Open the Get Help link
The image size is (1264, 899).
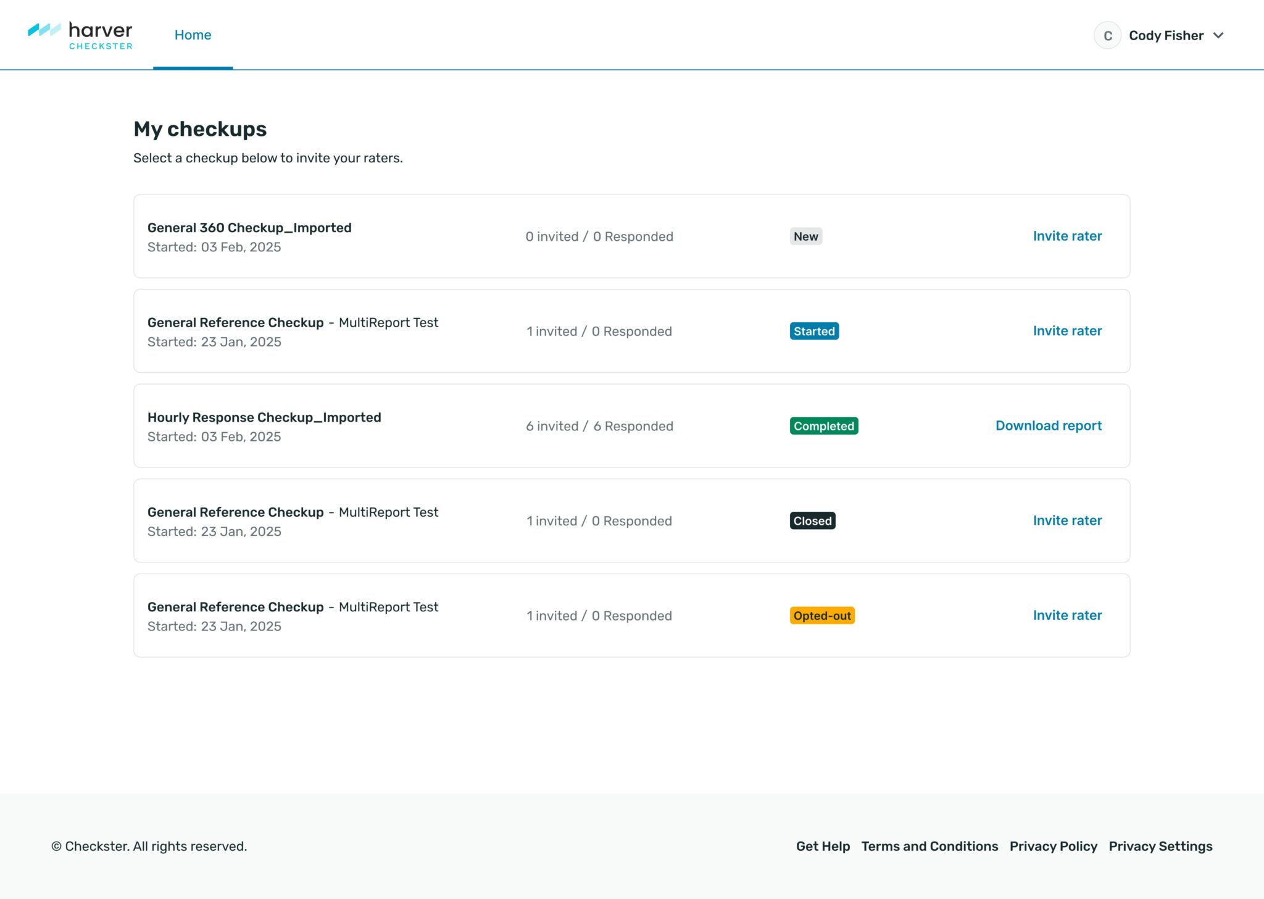(x=823, y=847)
